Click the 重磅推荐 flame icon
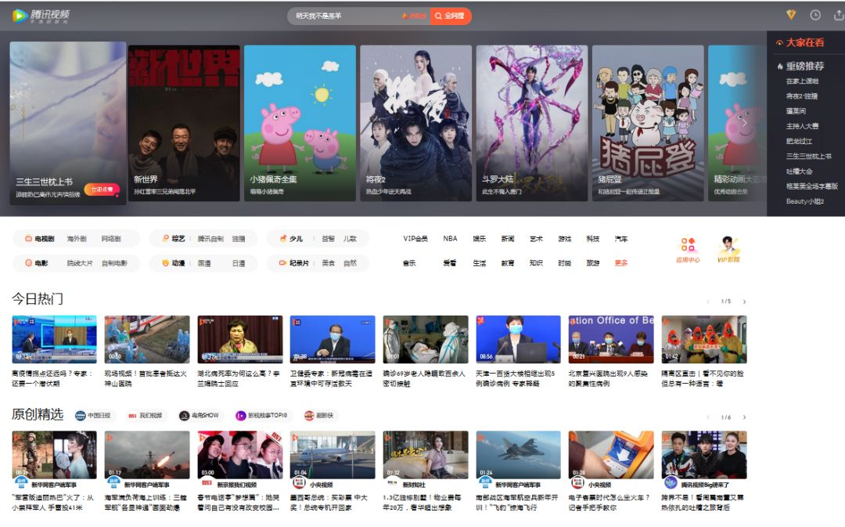Screen dimensions: 845x527 tap(780, 67)
